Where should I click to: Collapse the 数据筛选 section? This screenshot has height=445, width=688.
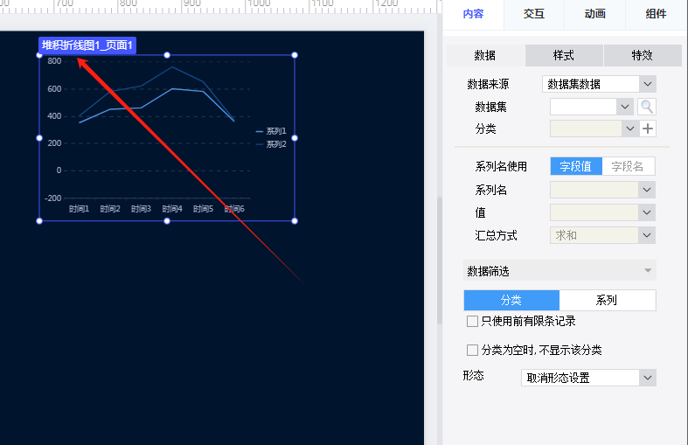point(559,271)
